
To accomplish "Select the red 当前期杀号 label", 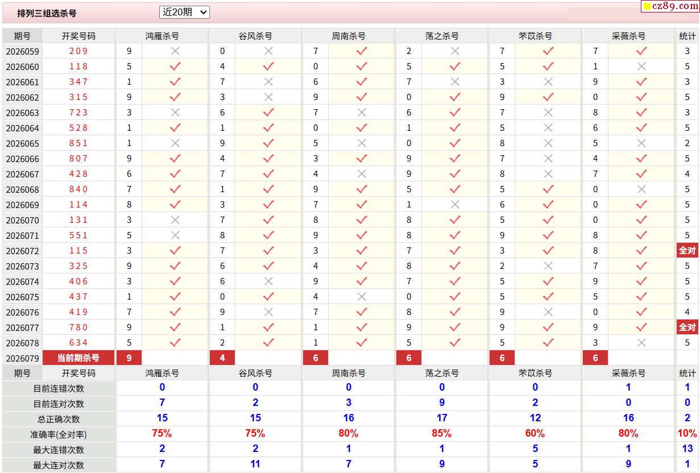I will pos(78,358).
